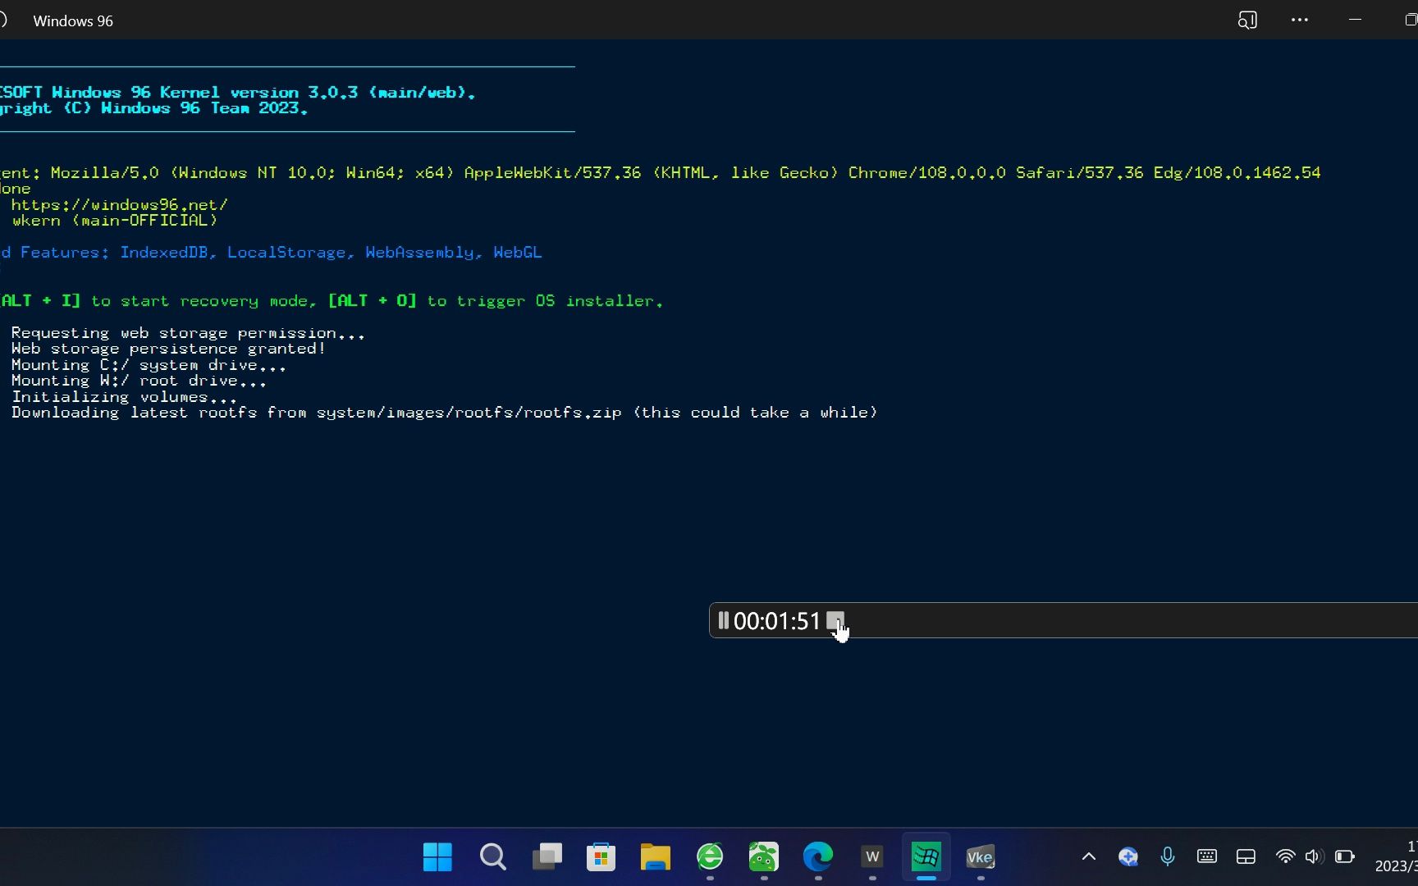Select the Windows 96 app in the taskbar
This screenshot has height=886, width=1418.
926,857
